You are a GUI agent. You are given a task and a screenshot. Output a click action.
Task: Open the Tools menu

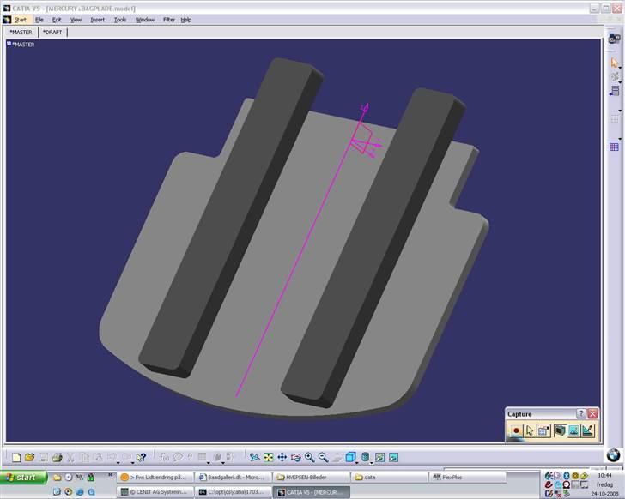pos(120,20)
